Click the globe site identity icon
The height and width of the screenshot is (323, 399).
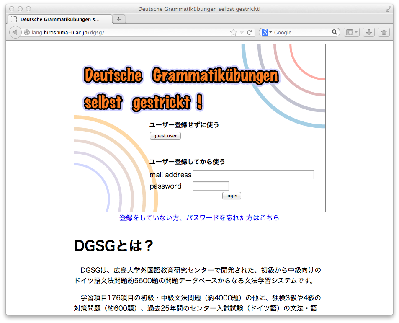click(x=27, y=32)
